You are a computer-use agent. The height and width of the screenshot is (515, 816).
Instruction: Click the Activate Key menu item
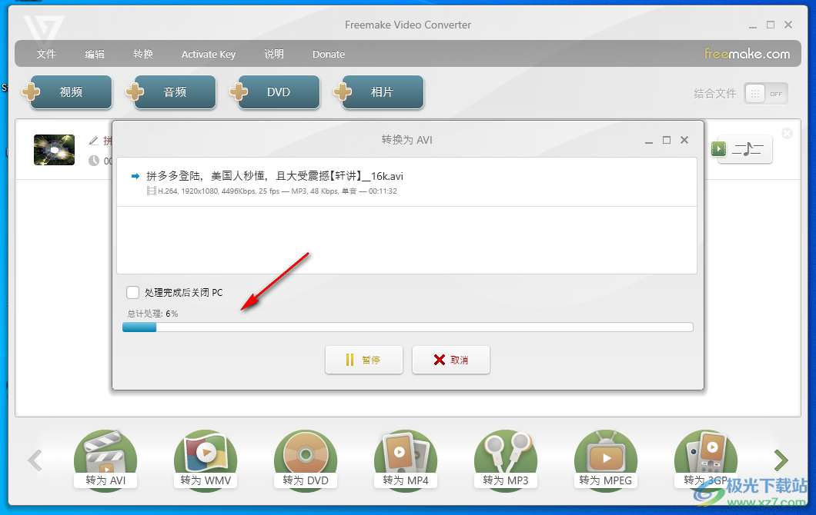[x=208, y=54]
